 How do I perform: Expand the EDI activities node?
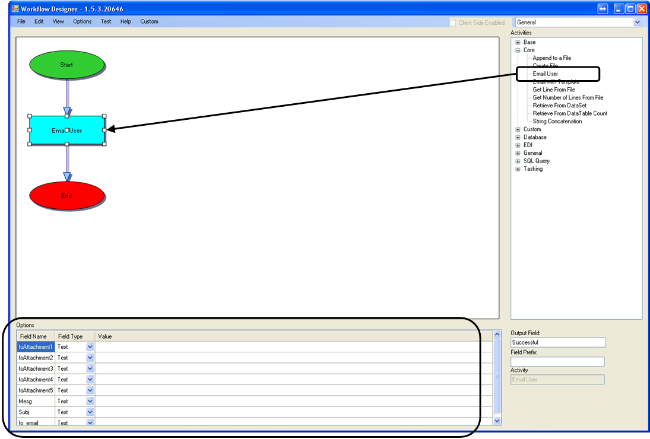[518, 145]
